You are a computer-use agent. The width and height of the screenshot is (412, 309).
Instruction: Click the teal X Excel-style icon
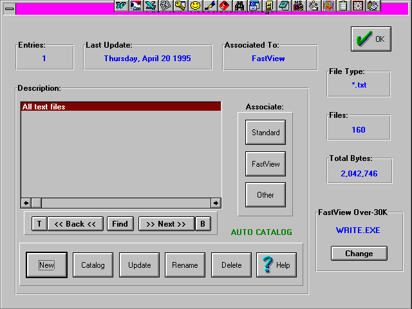point(151,5)
